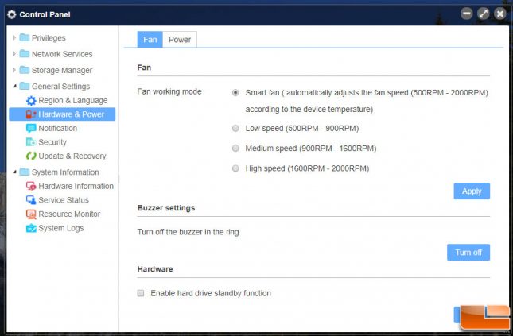
Task: Open Notification settings
Action: pos(58,128)
